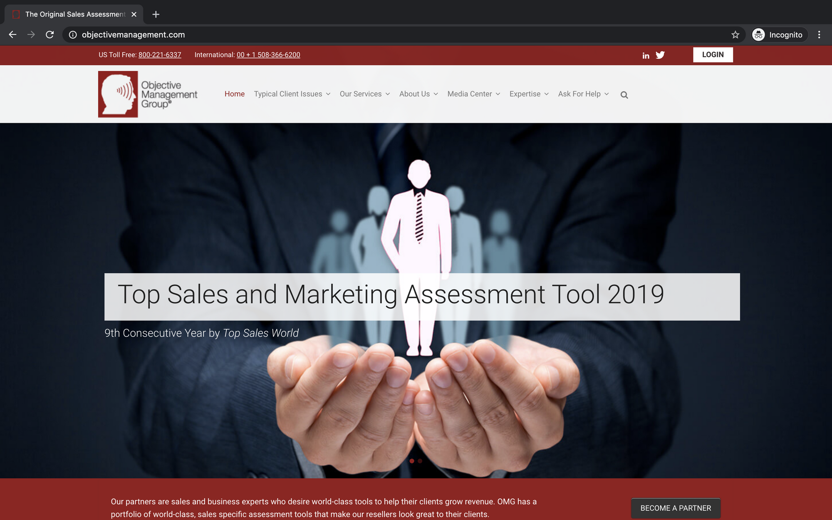Expand the Expertise dropdown
This screenshot has height=520, width=832.
click(x=529, y=94)
